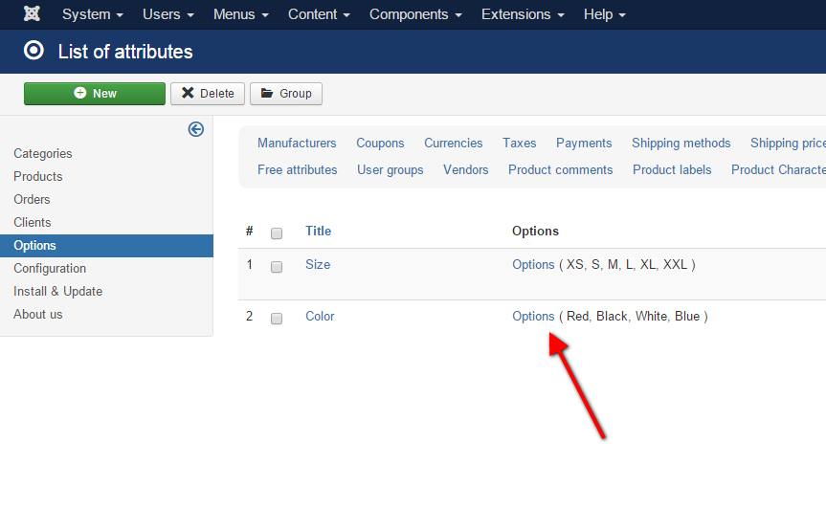Open the Size attribute title link
This screenshot has height=509, width=826.
318,264
